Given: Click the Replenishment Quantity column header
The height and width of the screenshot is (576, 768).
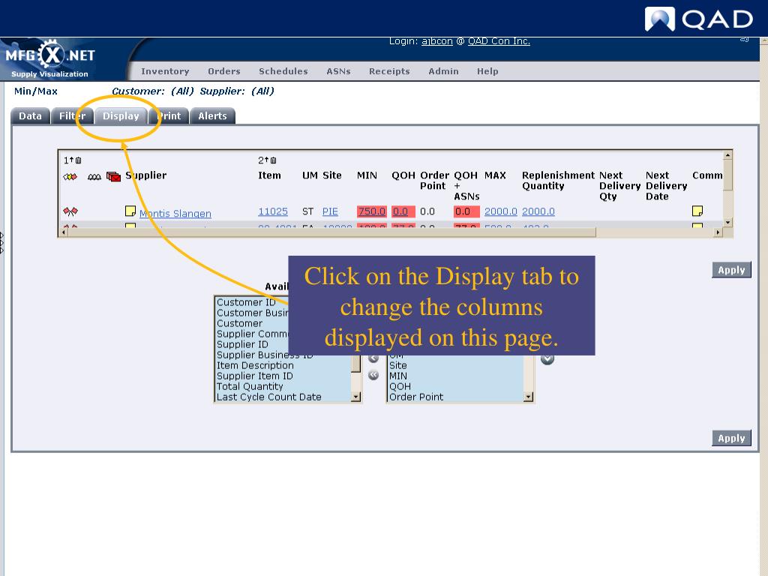Looking at the screenshot, I should point(558,181).
